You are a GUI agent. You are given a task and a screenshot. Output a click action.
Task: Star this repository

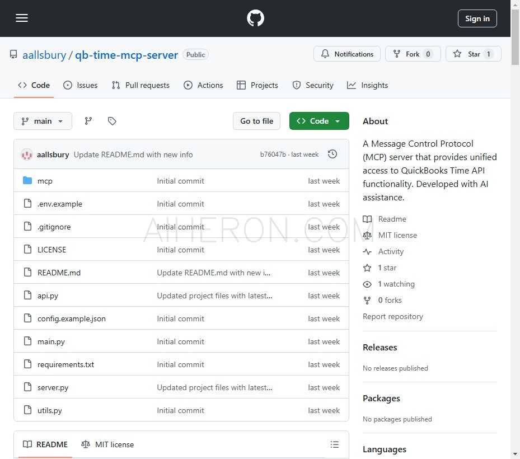473,54
